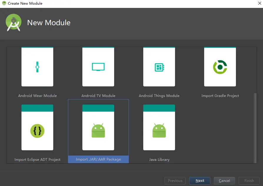Cancel the new module wizard
Viewport: 263px width, 186px height.
(224, 181)
